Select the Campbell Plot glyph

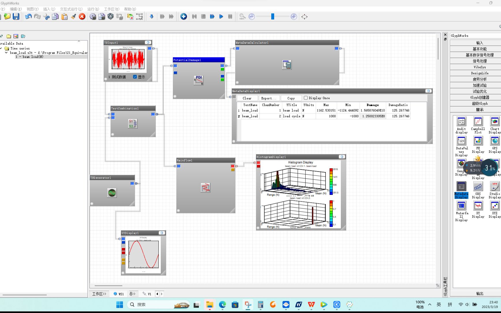(x=478, y=125)
